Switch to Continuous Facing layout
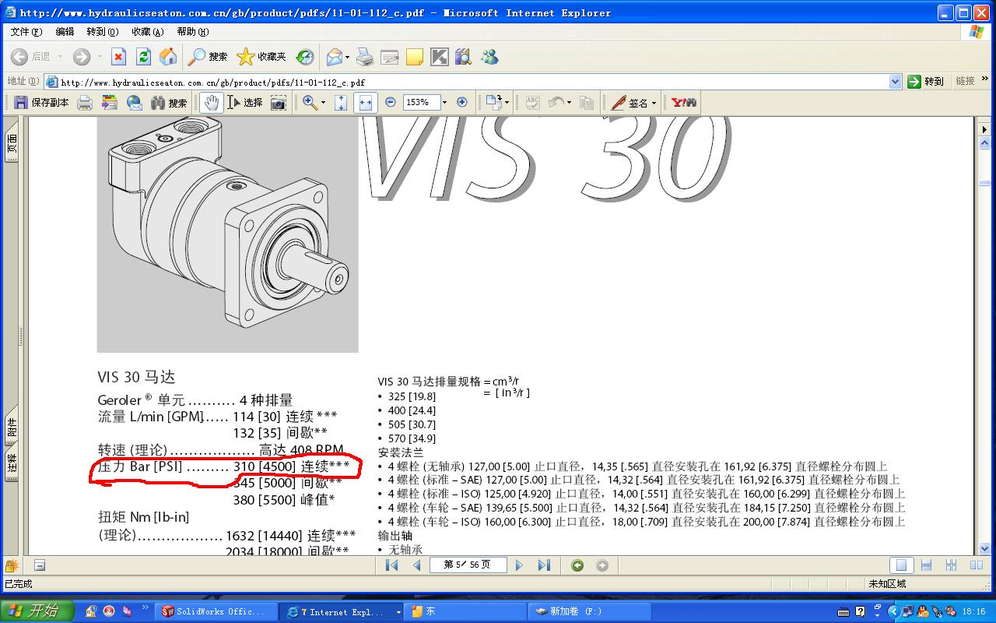This screenshot has height=623, width=996. (x=951, y=565)
